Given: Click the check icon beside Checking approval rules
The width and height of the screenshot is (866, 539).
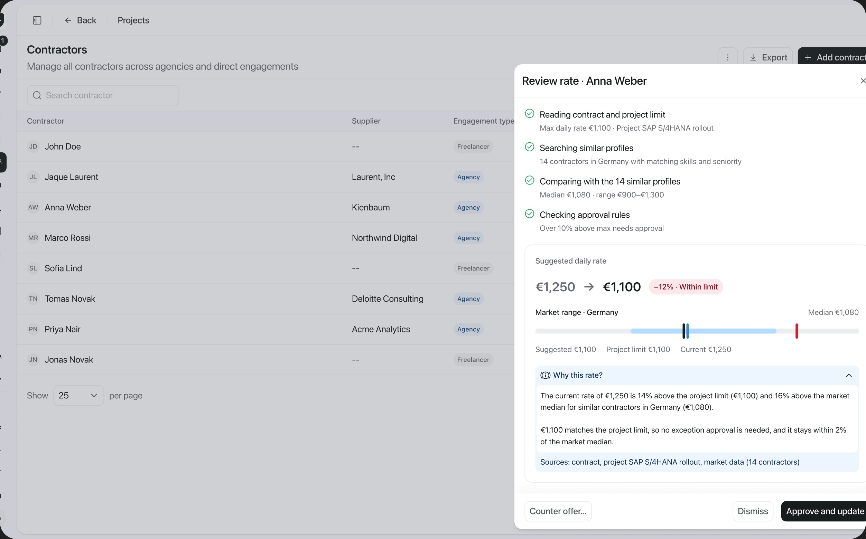Looking at the screenshot, I should (530, 214).
